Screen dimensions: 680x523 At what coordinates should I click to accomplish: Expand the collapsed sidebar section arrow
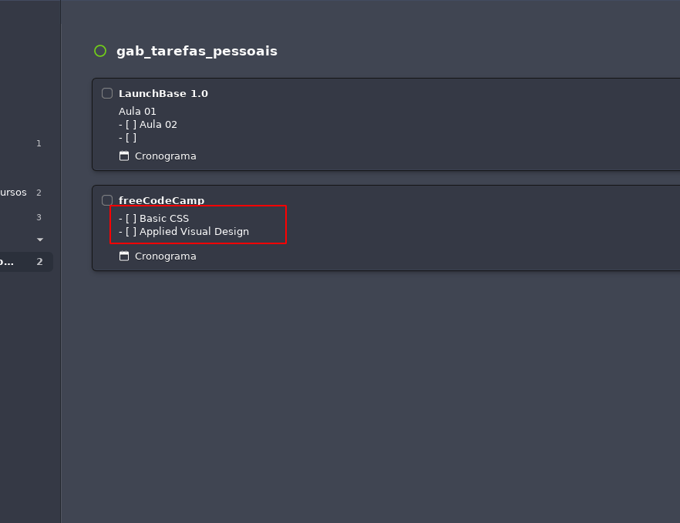[x=39, y=240]
